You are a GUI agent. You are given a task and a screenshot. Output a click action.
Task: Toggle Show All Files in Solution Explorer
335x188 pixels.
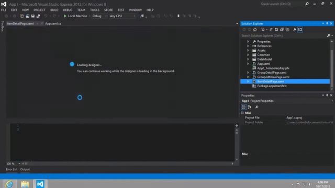point(287,30)
